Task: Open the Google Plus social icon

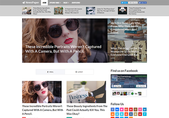Action: [126, 109]
